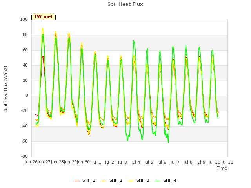
Task: Click the highest yellow SHF_3 peak near Jun 26
Action: click(x=42, y=28)
